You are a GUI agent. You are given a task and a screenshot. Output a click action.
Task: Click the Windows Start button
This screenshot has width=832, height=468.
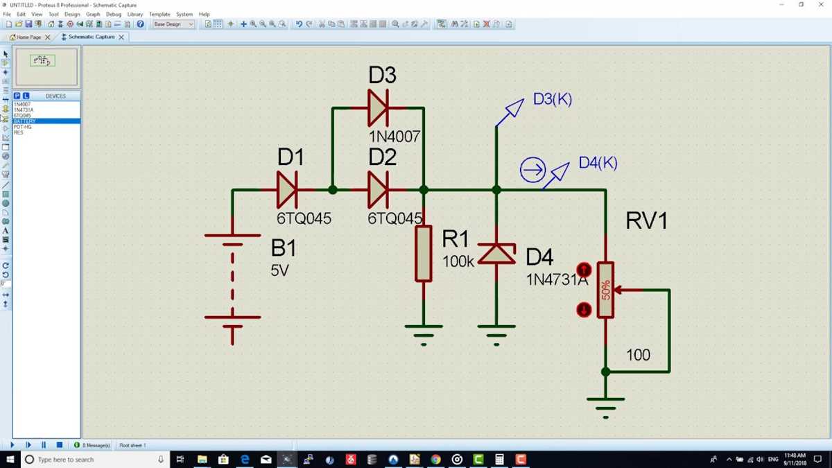coord(10,459)
